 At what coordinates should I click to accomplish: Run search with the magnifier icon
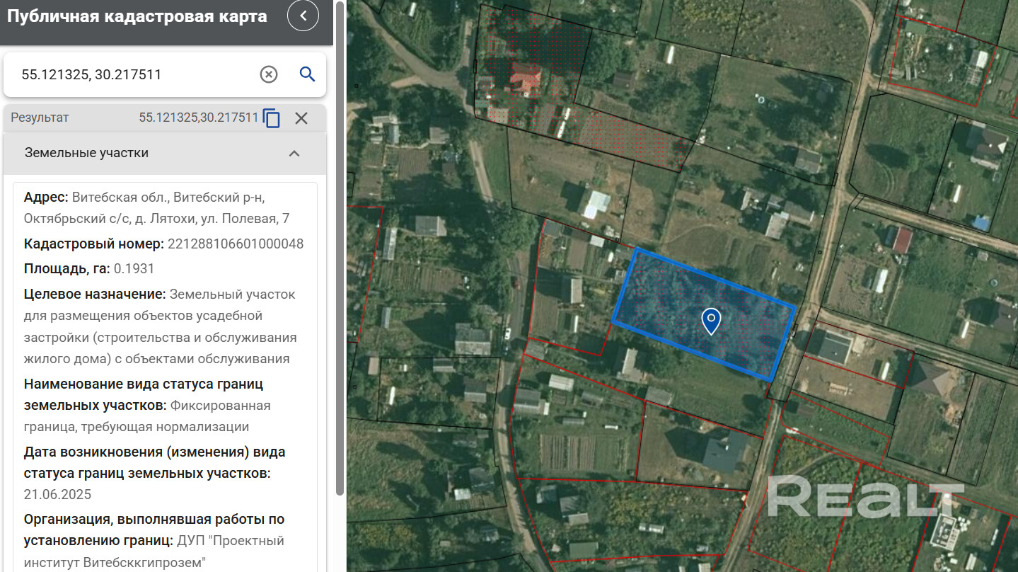point(307,74)
